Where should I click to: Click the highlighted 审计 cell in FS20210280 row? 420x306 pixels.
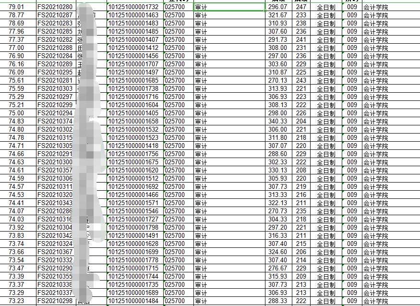[229, 7]
